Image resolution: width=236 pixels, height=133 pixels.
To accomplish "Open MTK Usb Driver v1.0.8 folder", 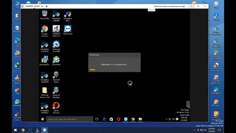I will click(x=45, y=93).
